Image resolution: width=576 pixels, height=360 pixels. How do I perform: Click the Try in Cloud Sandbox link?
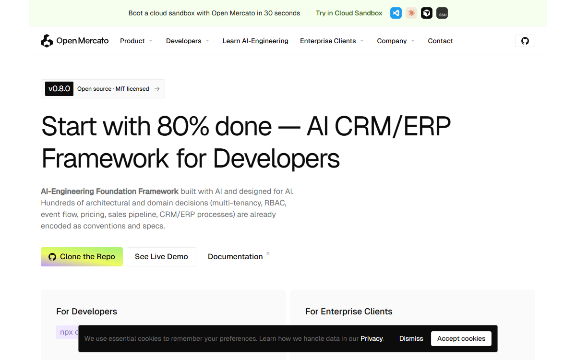click(349, 13)
